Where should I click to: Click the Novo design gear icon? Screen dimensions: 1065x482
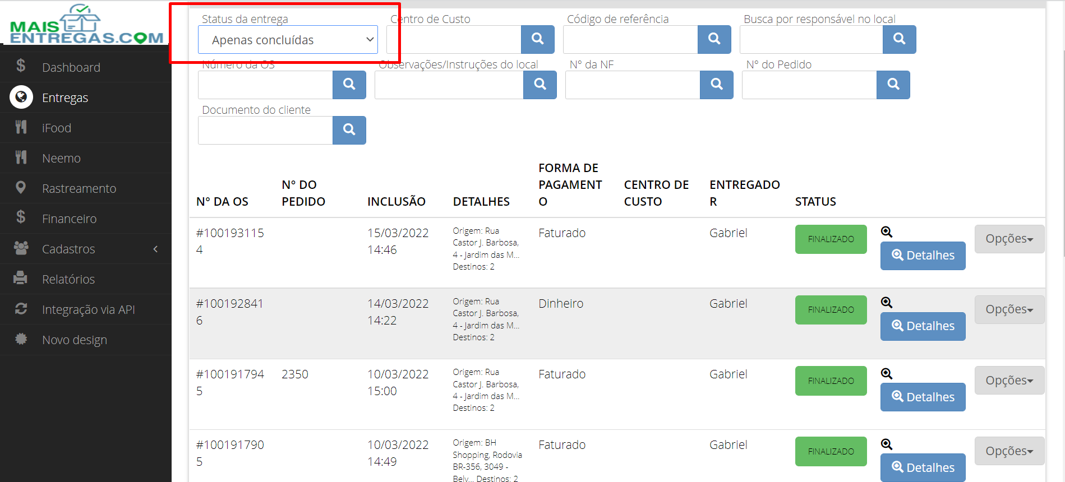pos(21,339)
